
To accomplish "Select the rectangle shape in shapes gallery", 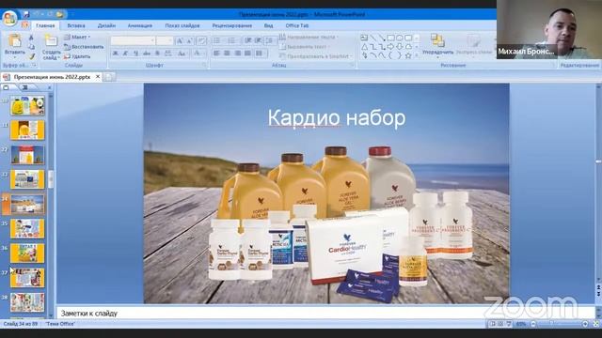I will pyautogui.click(x=391, y=38).
